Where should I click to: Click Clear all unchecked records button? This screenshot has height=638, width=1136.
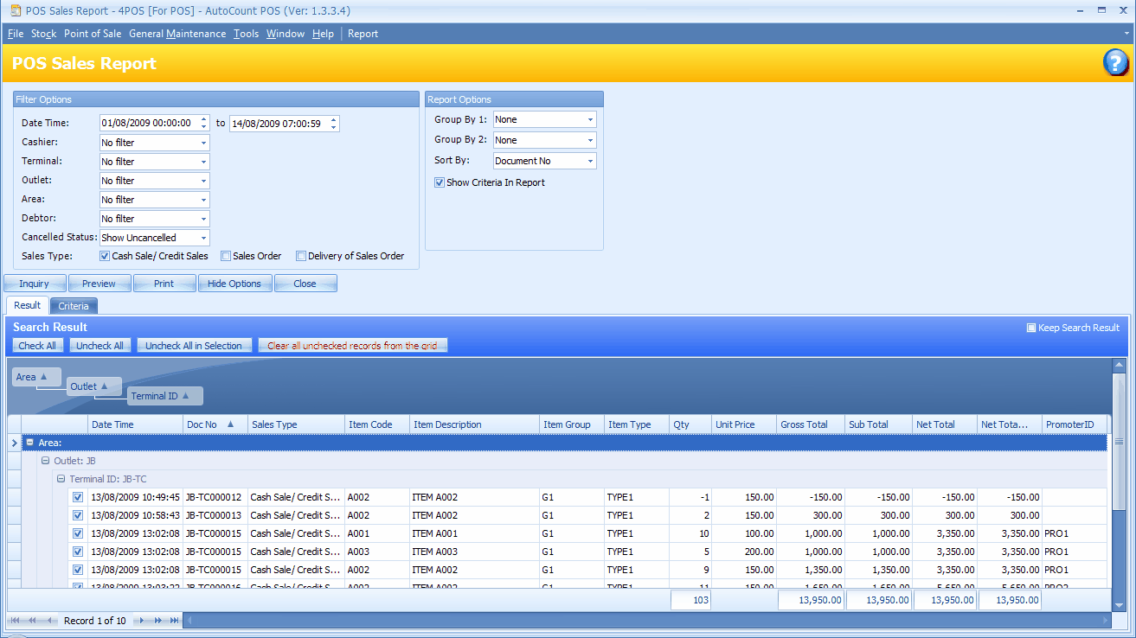pyautogui.click(x=352, y=346)
